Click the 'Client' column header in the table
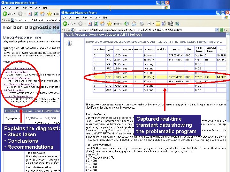 pos(189,49)
